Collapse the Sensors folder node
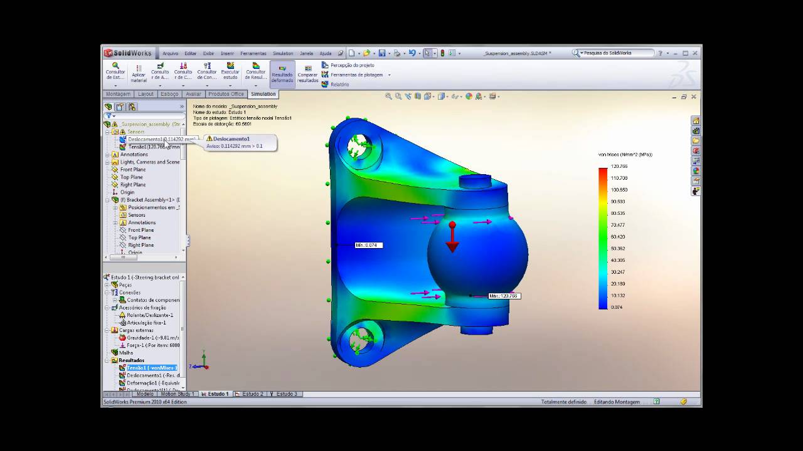 point(107,132)
